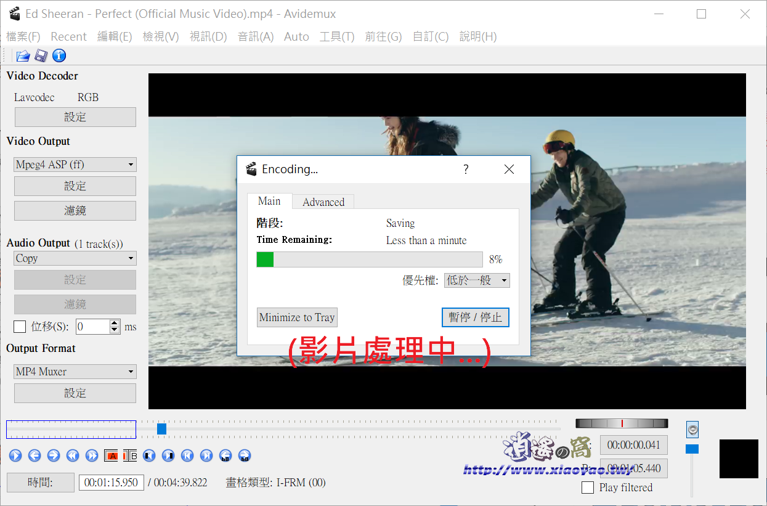Open the 檢視(V) menu

pos(161,36)
